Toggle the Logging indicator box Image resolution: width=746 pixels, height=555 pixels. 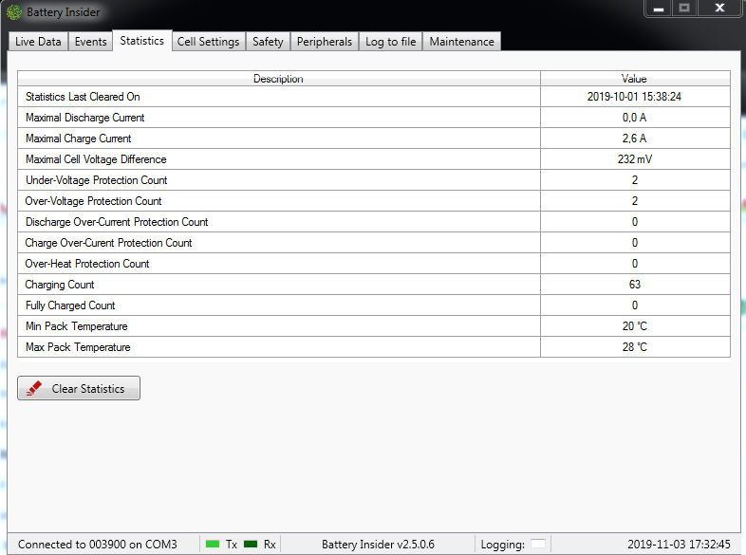538,544
